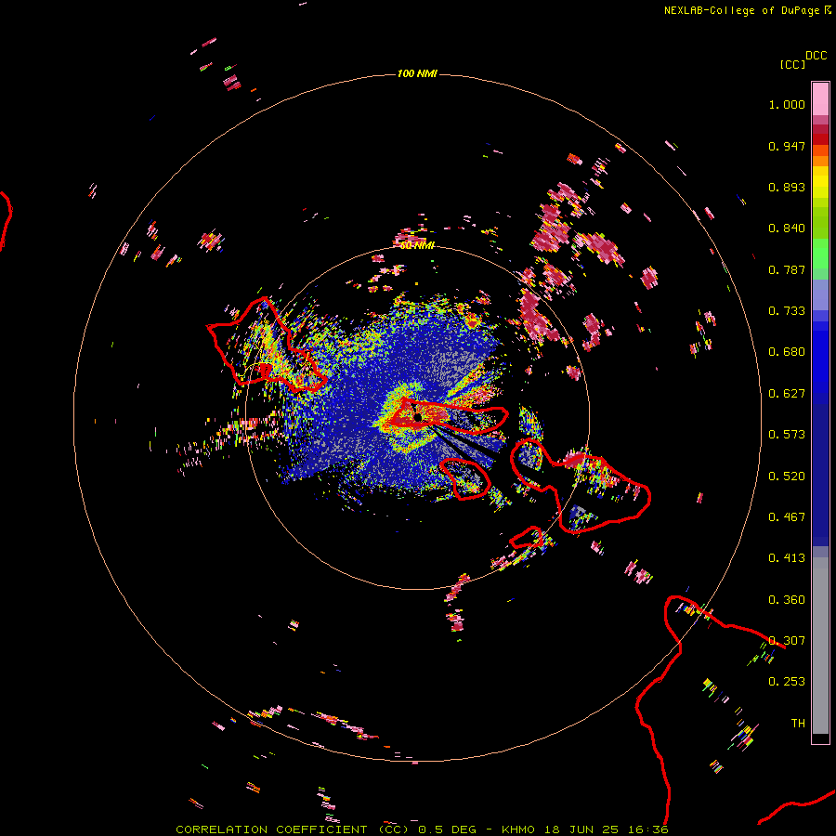Click the black radar site dot at center

point(417,417)
